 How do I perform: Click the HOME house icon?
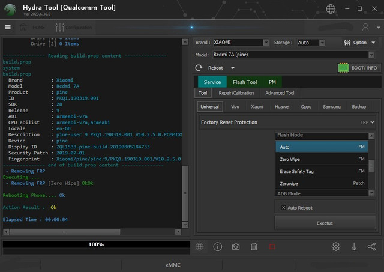pyautogui.click(x=23, y=27)
